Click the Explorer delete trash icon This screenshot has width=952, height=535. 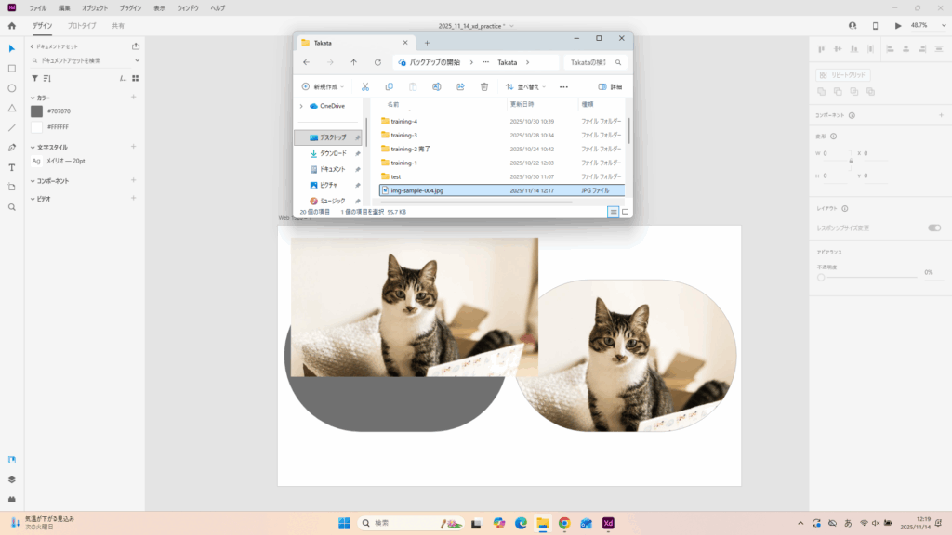point(484,86)
